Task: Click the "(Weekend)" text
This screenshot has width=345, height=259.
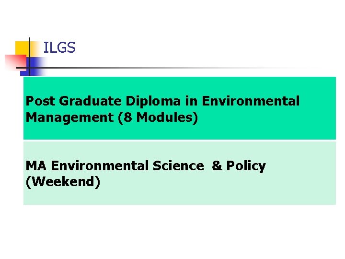Action: (63, 182)
